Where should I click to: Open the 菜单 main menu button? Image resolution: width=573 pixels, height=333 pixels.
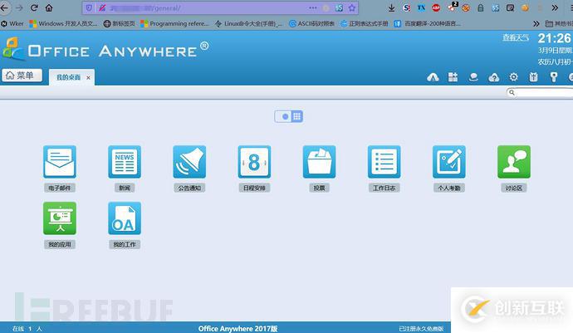[x=22, y=76]
